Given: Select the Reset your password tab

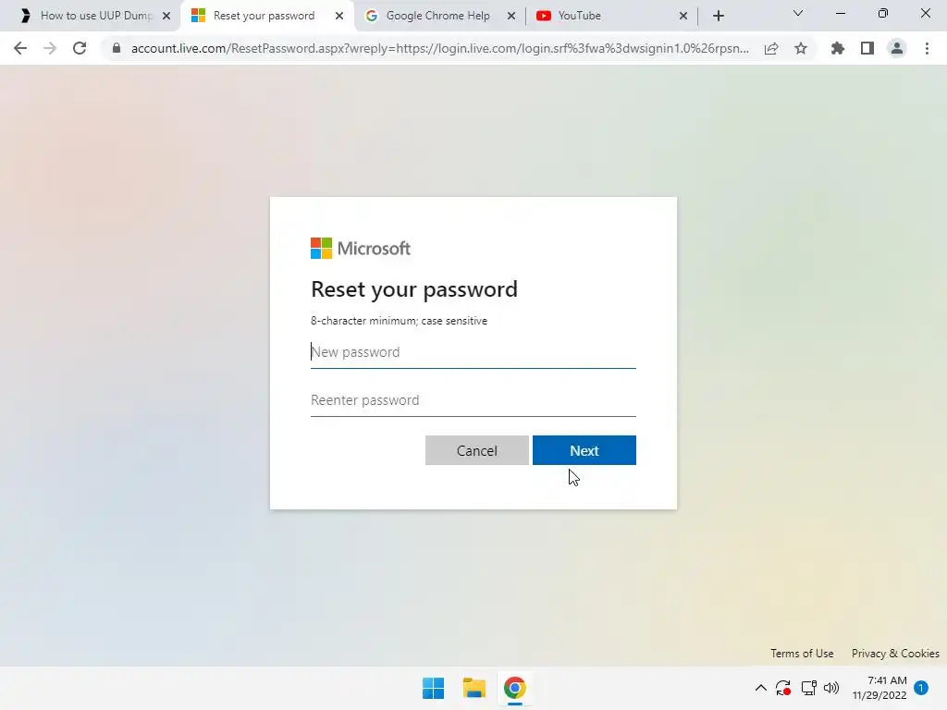Looking at the screenshot, I should point(264,16).
